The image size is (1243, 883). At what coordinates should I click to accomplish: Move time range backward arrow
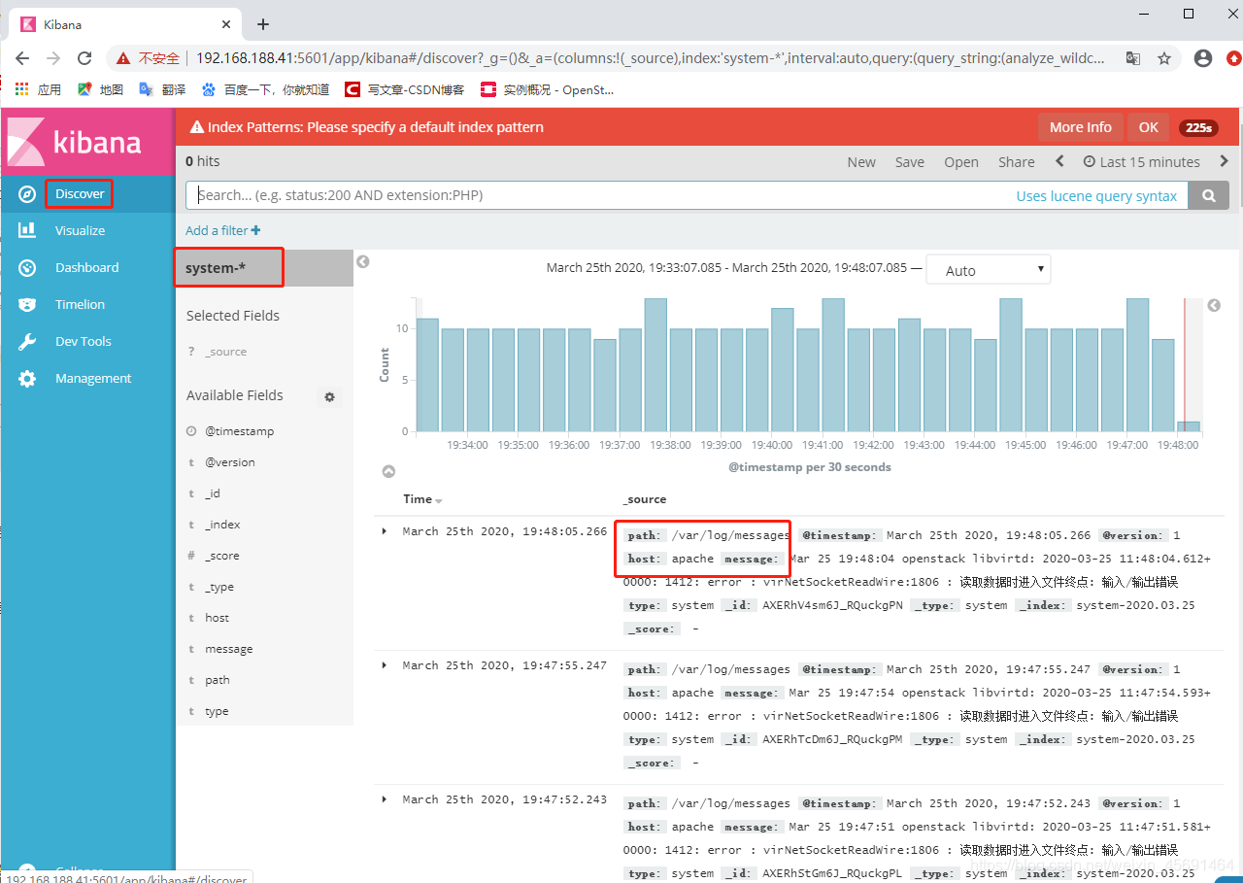[1059, 161]
